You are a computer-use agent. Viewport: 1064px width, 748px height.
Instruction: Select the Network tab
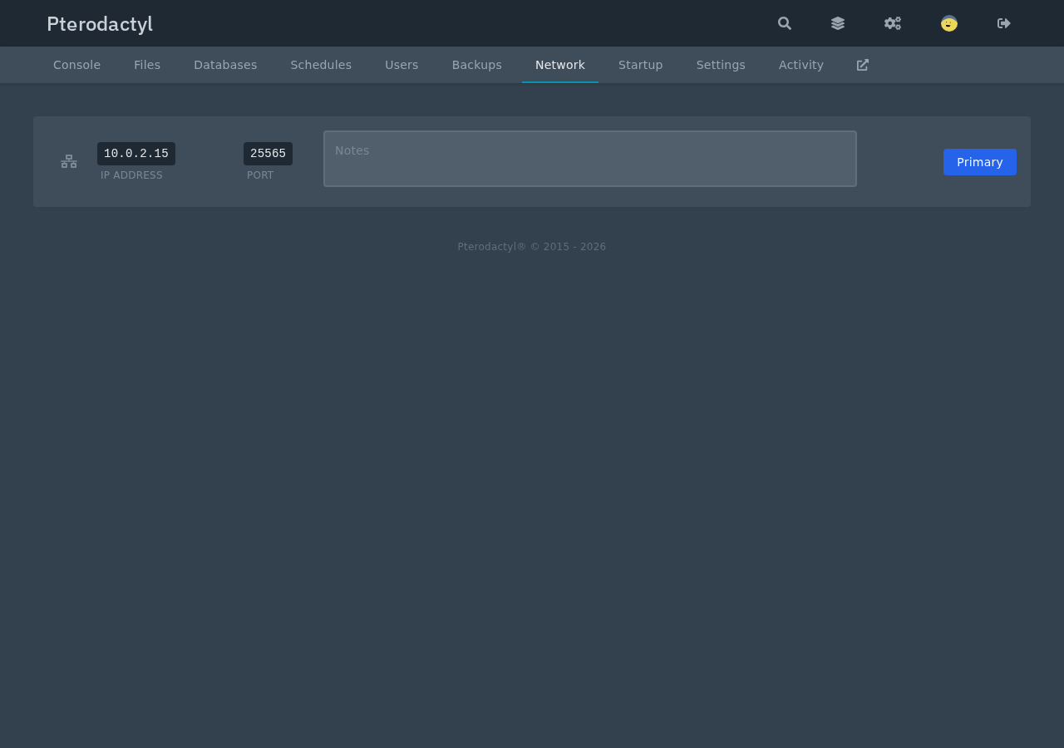pyautogui.click(x=560, y=65)
